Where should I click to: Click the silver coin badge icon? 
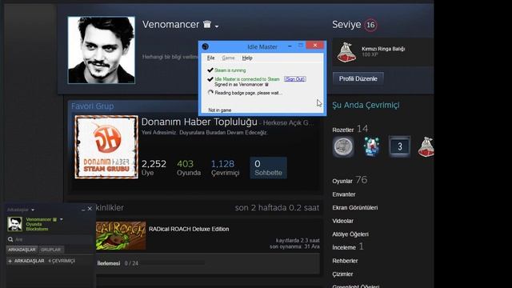[x=343, y=146]
